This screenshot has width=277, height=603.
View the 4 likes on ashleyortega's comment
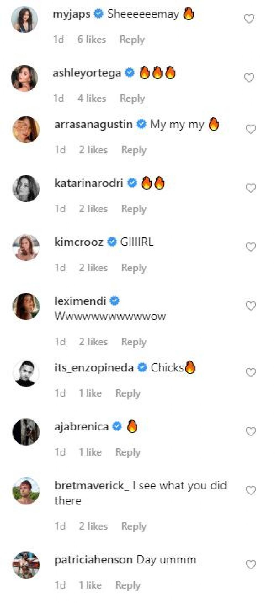point(92,99)
